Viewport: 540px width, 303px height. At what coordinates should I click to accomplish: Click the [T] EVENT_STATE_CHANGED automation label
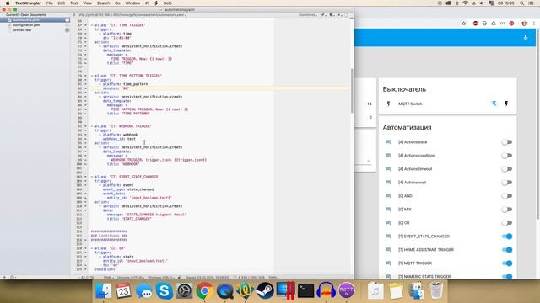pyautogui.click(x=424, y=237)
